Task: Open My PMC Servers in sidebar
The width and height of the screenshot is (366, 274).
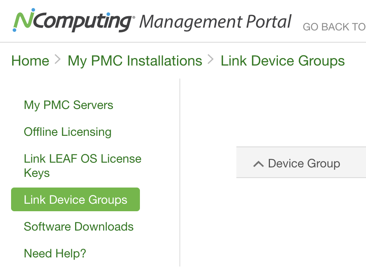Action: 69,105
